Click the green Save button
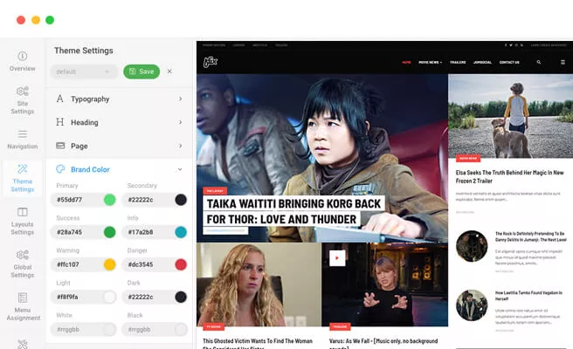 142,72
